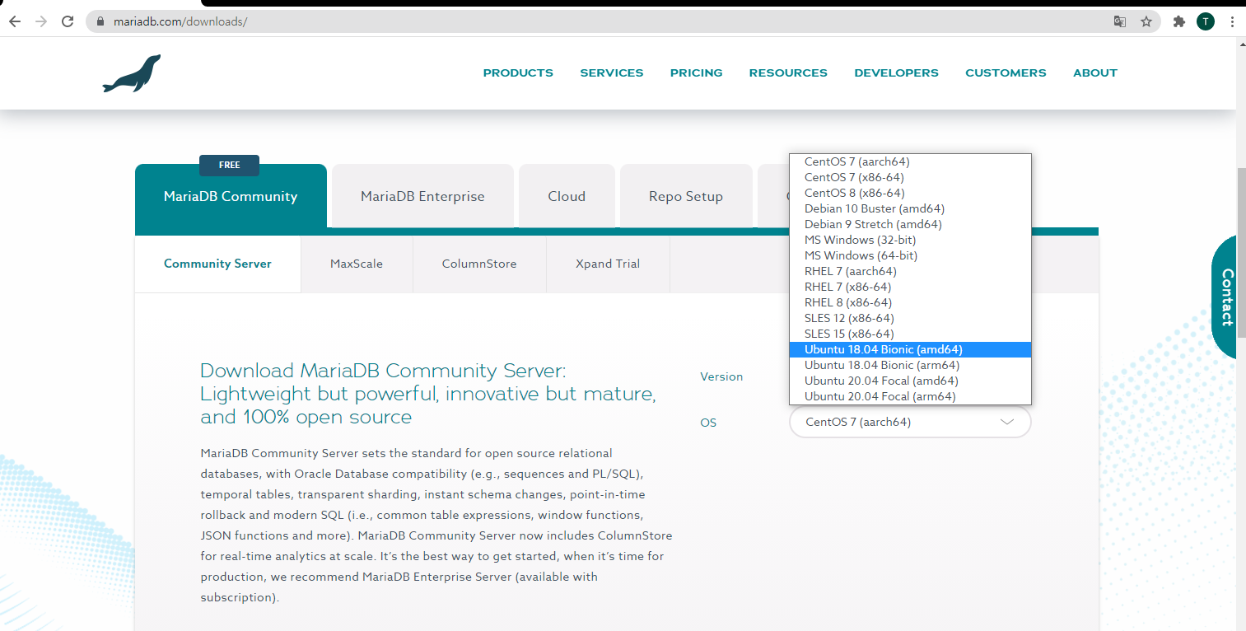
Task: Open the Chrome profile avatar
Action: (1206, 21)
